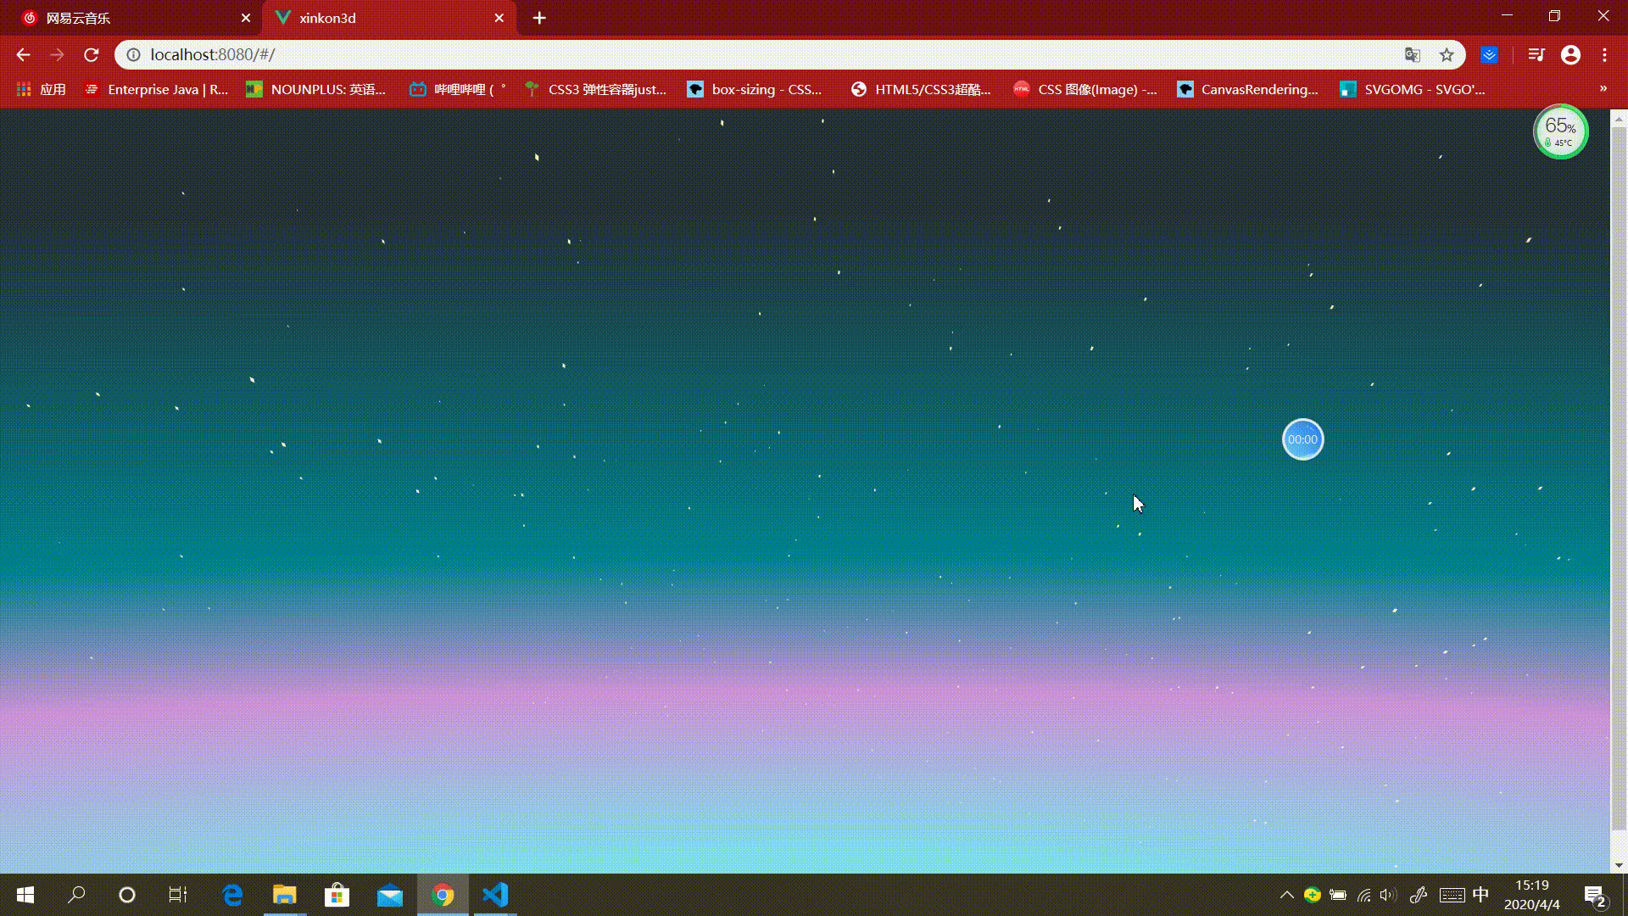Open the translate page icon
The width and height of the screenshot is (1628, 916).
click(1412, 55)
